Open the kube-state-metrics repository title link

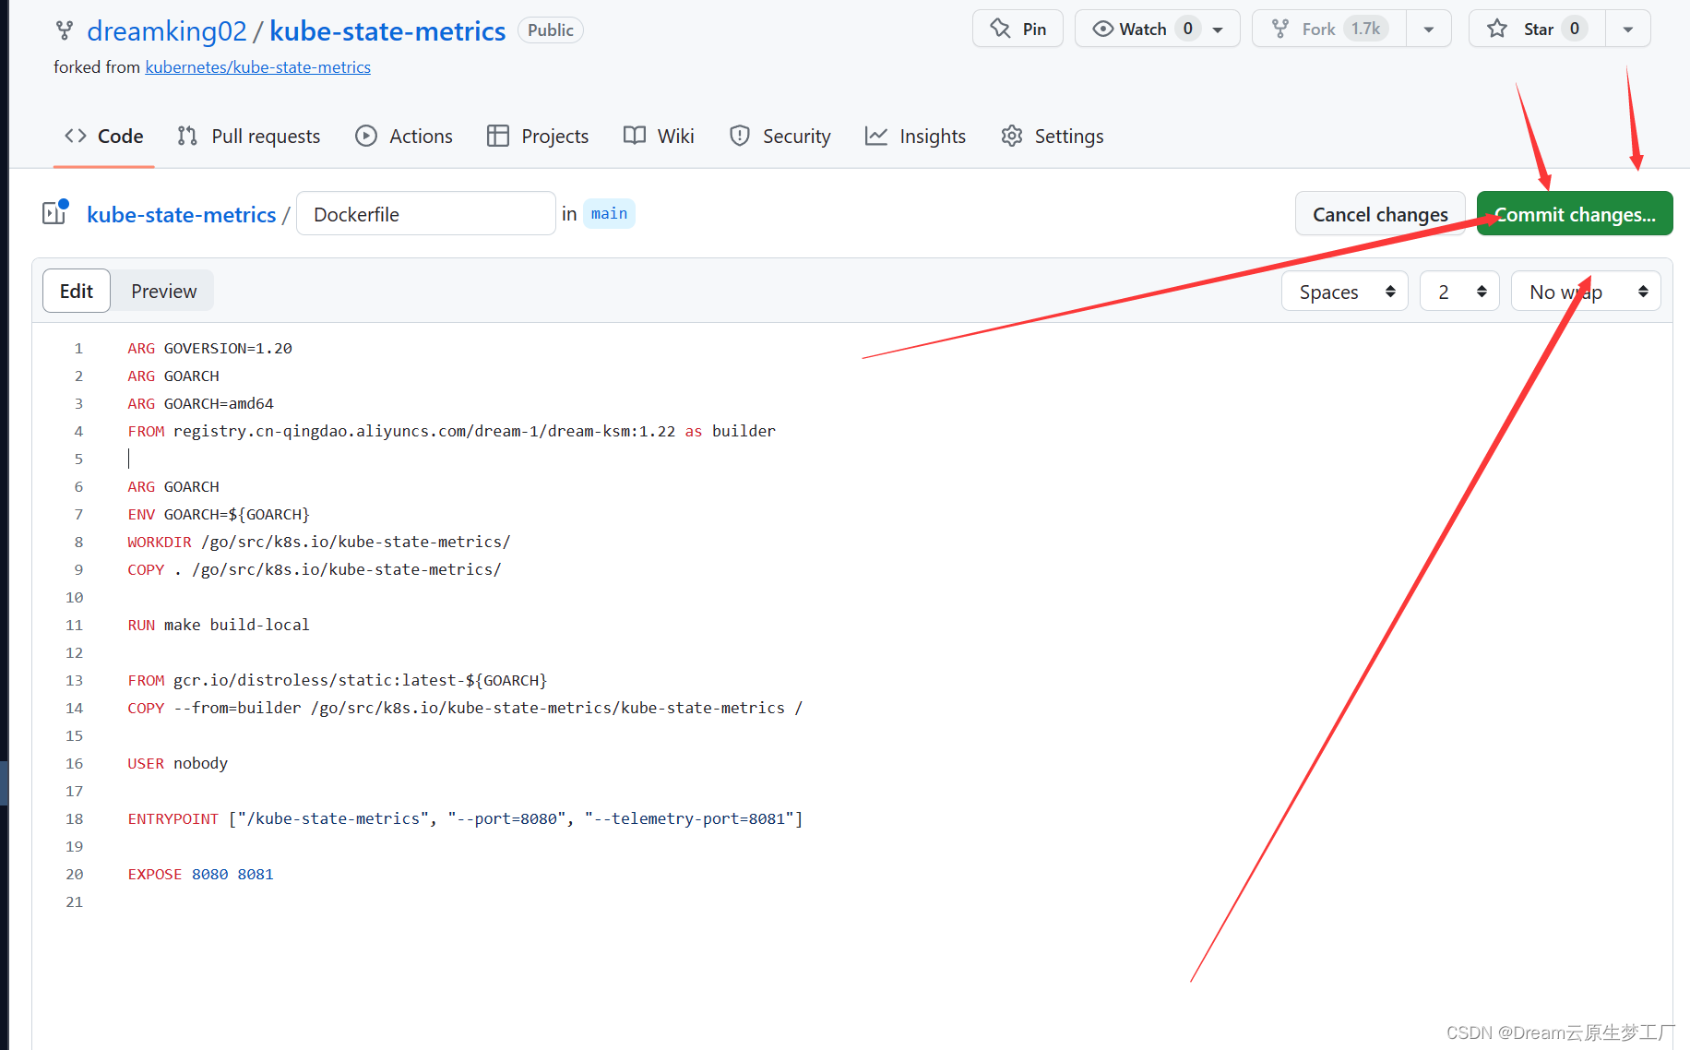[x=387, y=30]
